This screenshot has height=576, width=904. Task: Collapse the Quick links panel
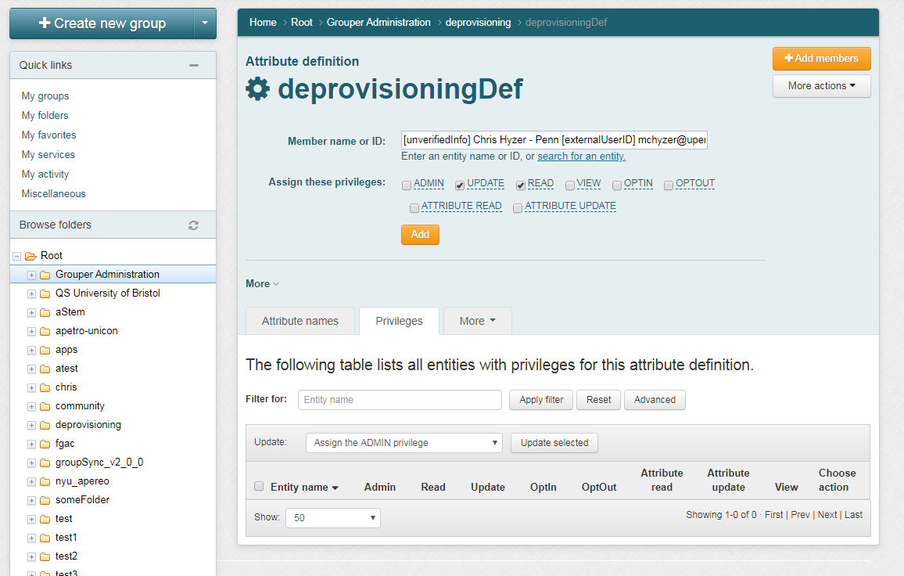pyautogui.click(x=194, y=65)
